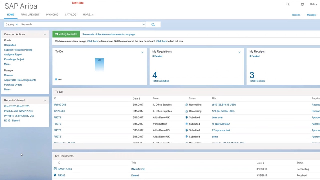Expand the To Do tile options chevron

click(x=142, y=52)
